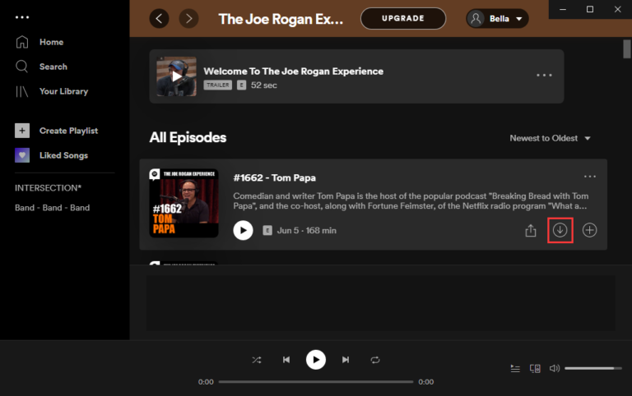This screenshot has height=396, width=632.
Task: Open the three-dot app menu in sidebar
Action: pyautogui.click(x=22, y=17)
